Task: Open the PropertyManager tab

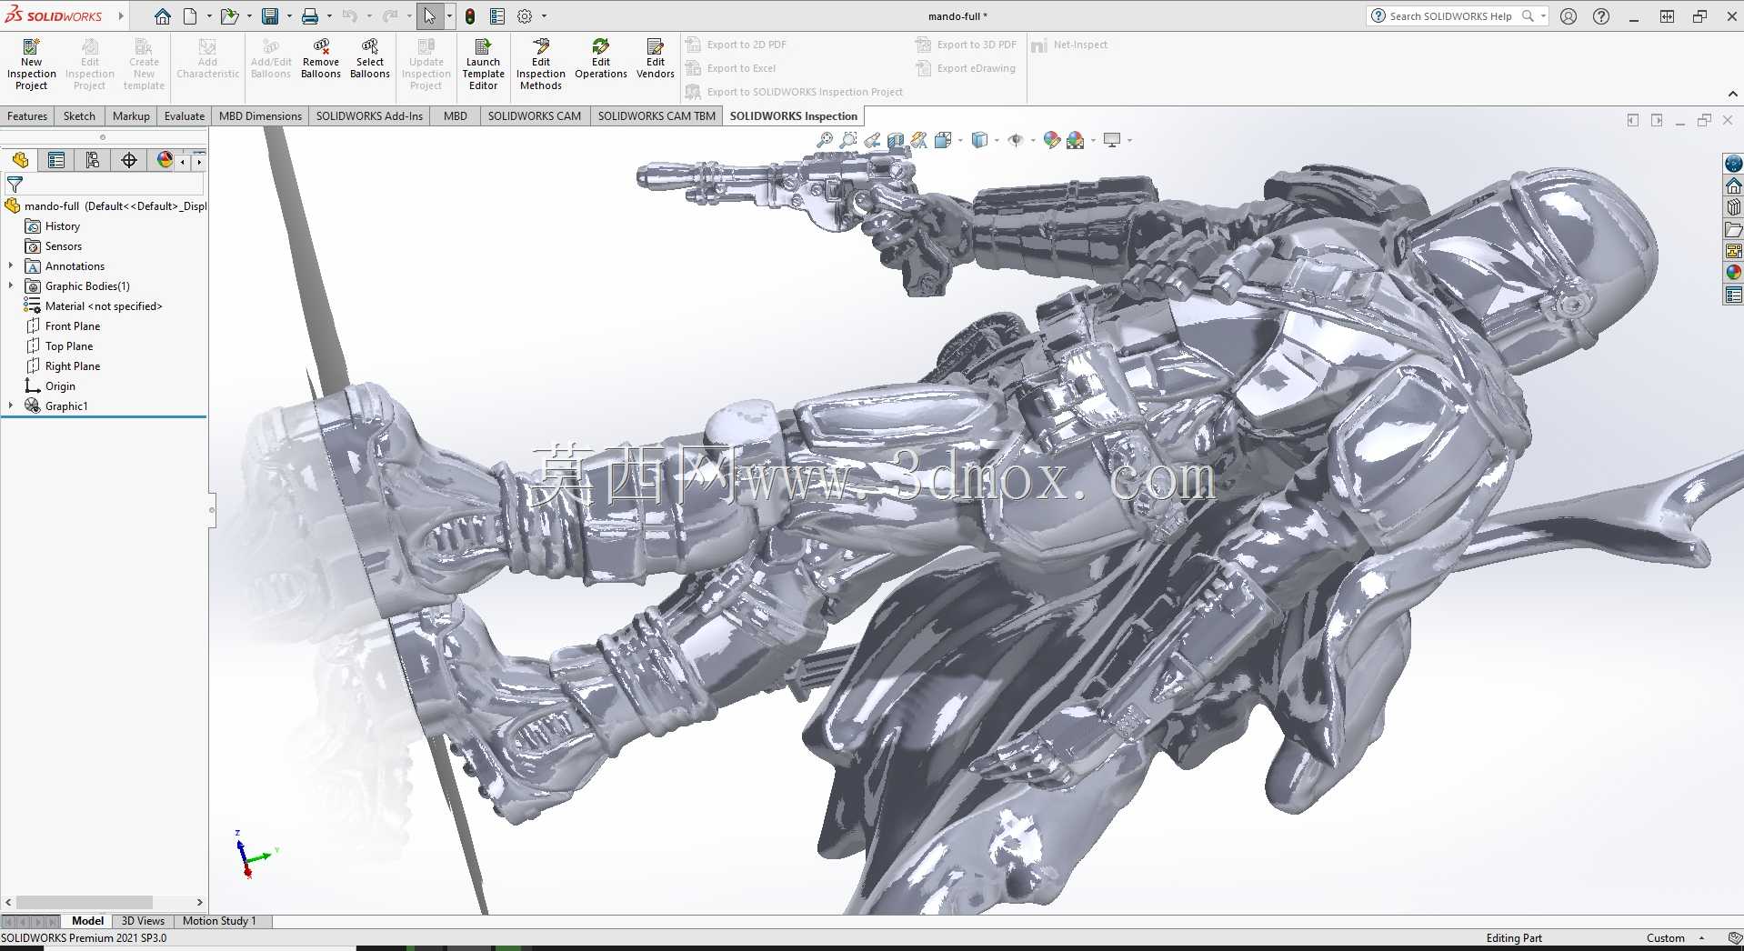Action: coord(56,160)
